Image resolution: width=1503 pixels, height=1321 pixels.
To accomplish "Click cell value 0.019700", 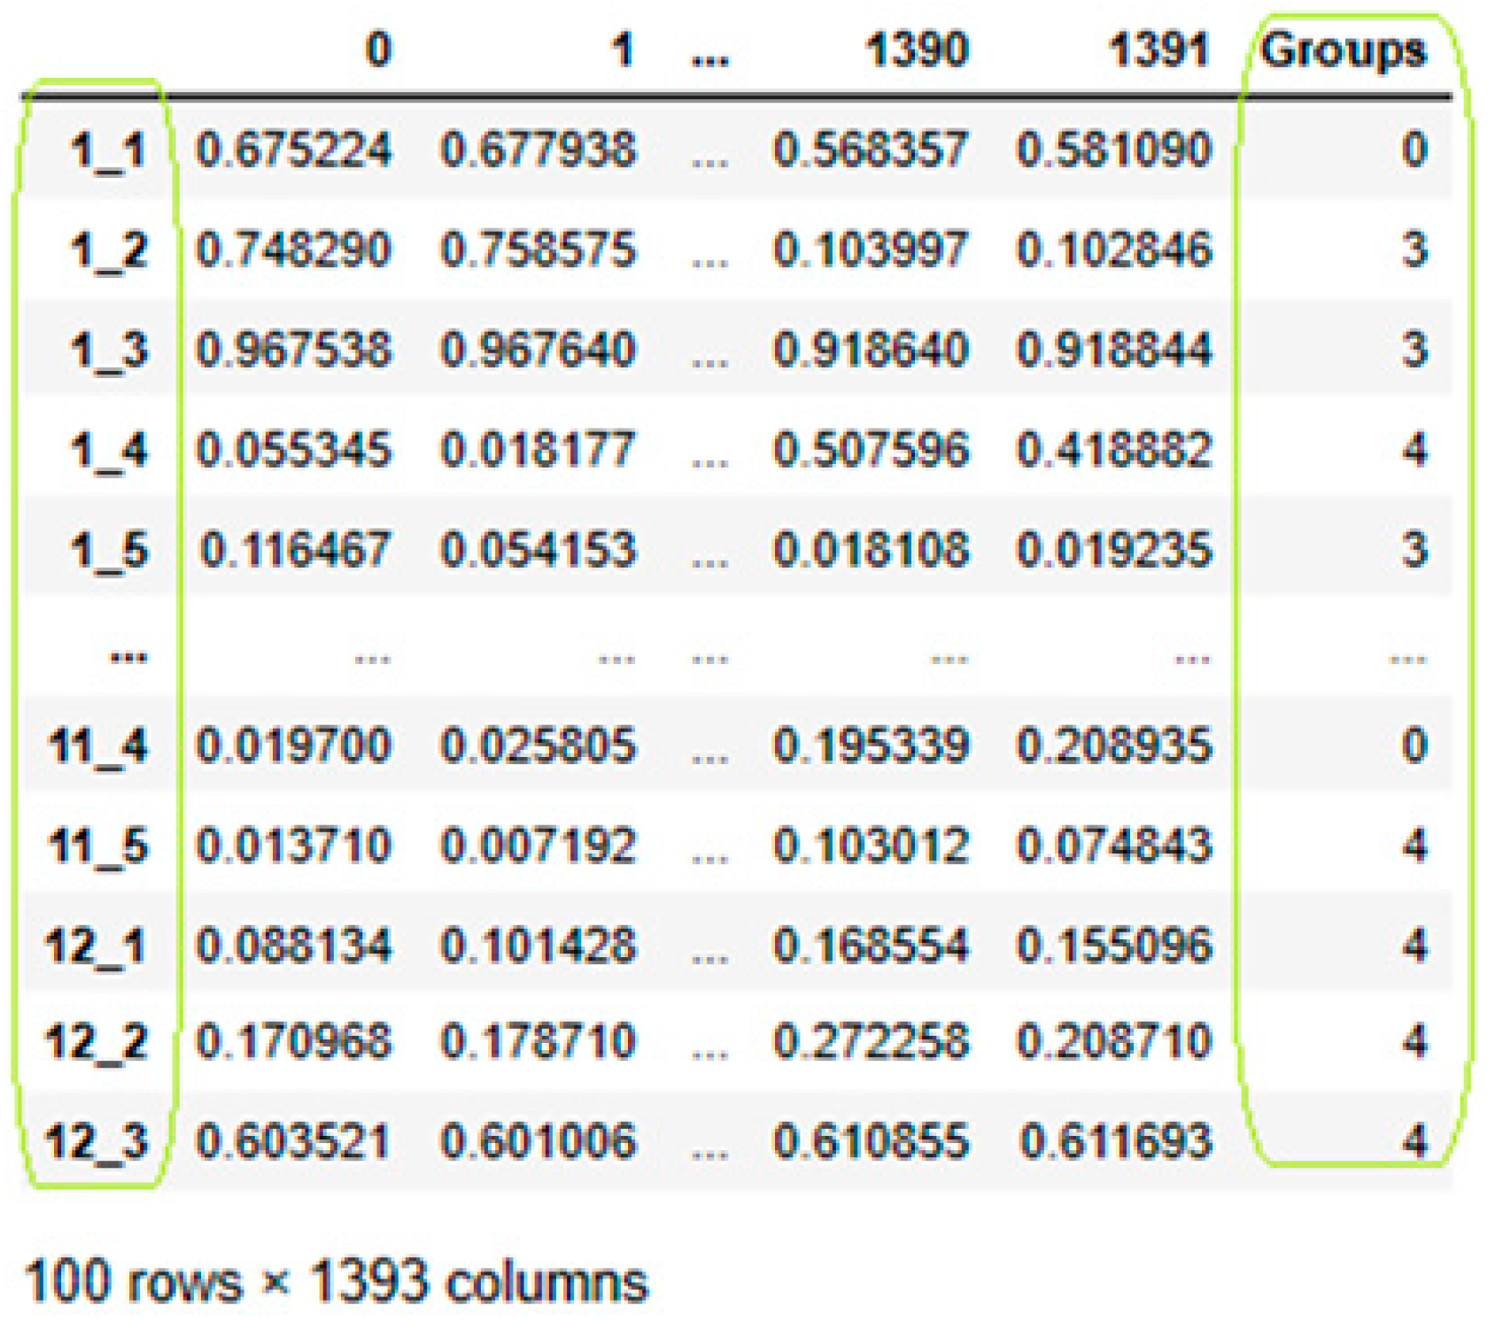I will [293, 745].
